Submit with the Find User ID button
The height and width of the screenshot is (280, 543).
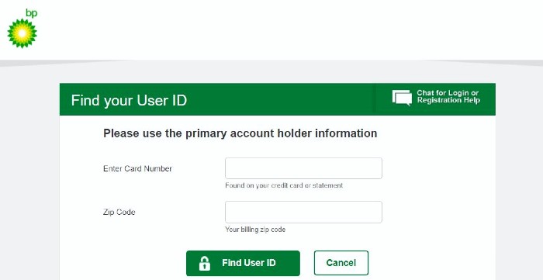[x=243, y=263]
